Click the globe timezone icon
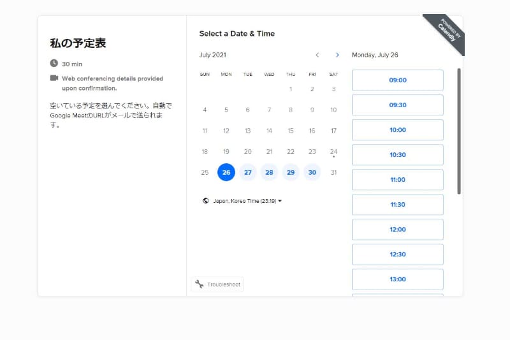 (205, 201)
